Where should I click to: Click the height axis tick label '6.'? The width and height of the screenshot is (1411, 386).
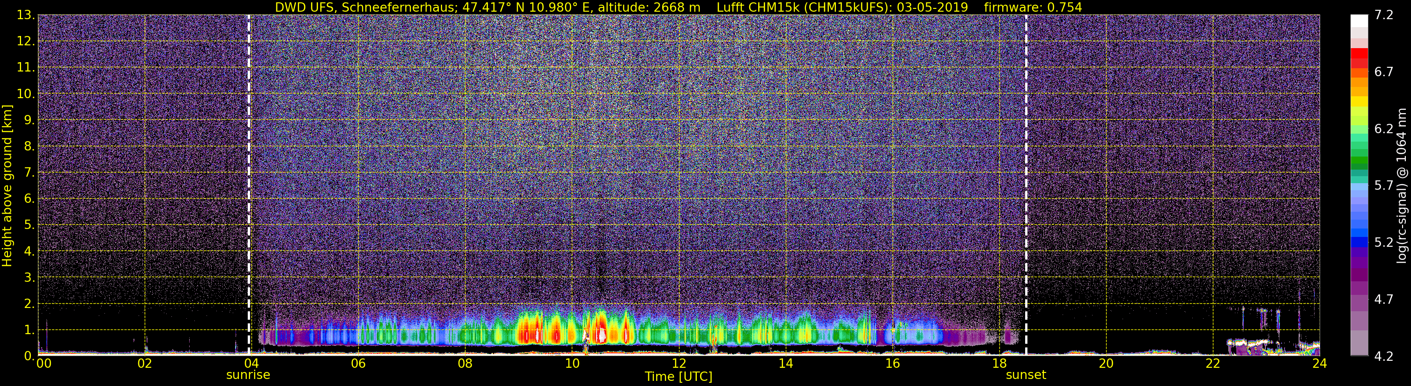29,199
